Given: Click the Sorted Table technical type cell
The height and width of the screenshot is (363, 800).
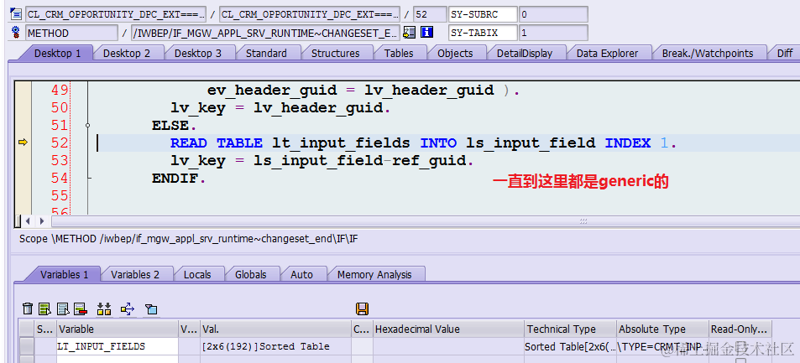Looking at the screenshot, I should click(x=570, y=347).
